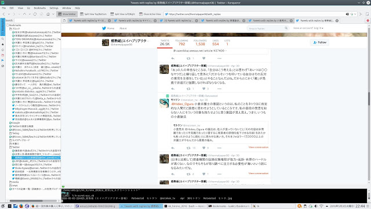Image resolution: width=371 pixels, height=209 pixels.
Task: Close the first Tweets with replies tab
Action: 110,21
